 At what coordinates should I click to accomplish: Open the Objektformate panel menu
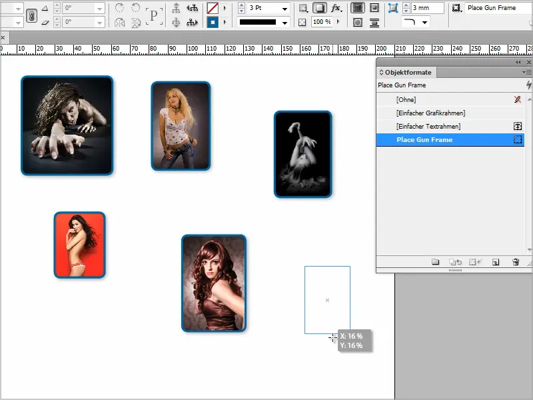tap(526, 72)
